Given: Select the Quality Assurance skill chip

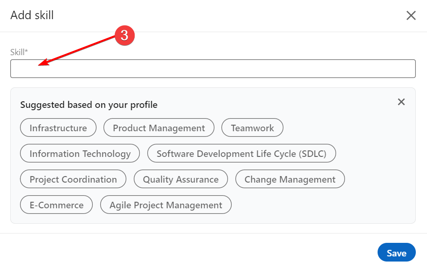Looking at the screenshot, I should tap(181, 179).
